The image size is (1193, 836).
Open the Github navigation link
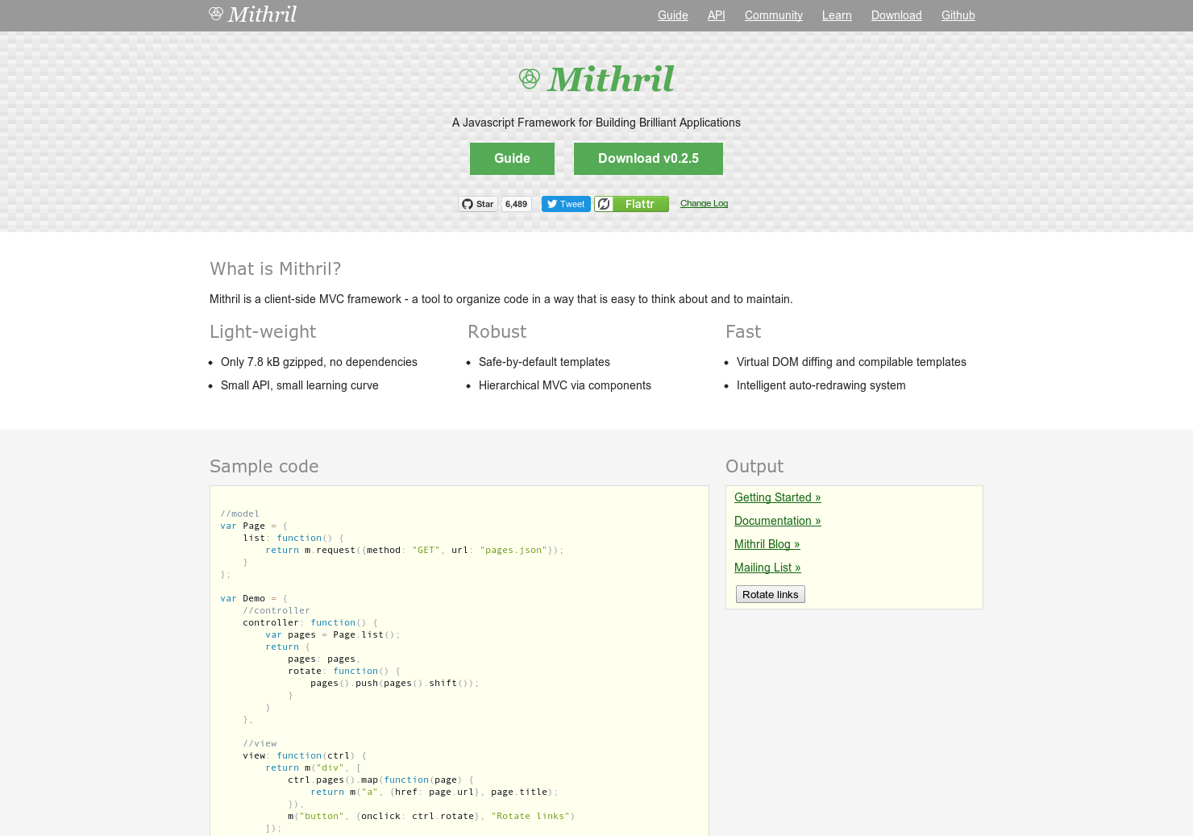coord(958,15)
